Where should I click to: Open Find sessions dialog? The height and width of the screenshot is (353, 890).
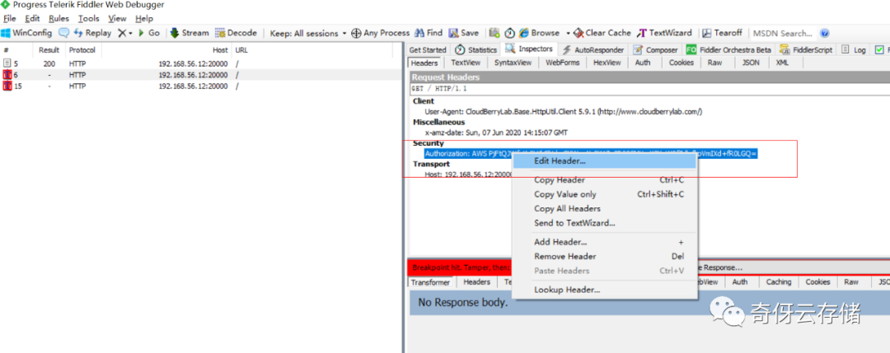click(429, 33)
